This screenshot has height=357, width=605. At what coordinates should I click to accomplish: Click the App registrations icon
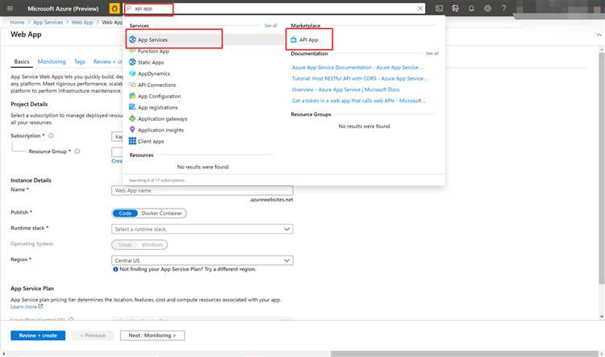coord(132,107)
